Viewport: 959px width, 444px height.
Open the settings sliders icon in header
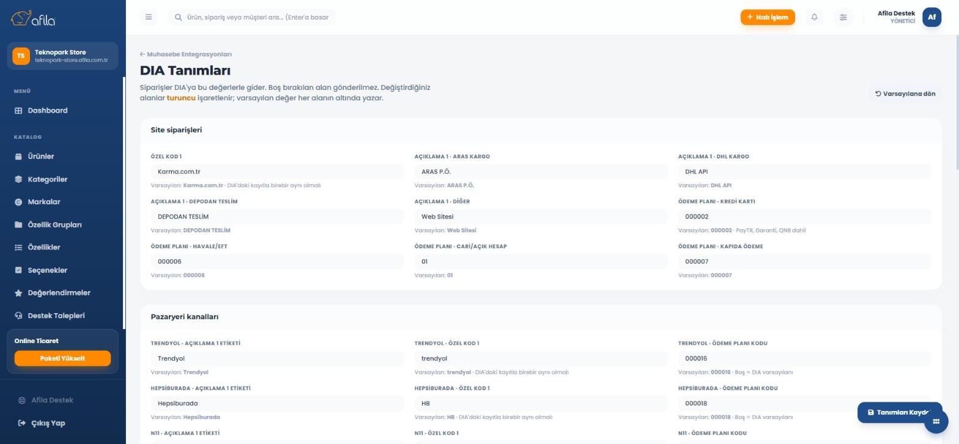[x=843, y=17]
